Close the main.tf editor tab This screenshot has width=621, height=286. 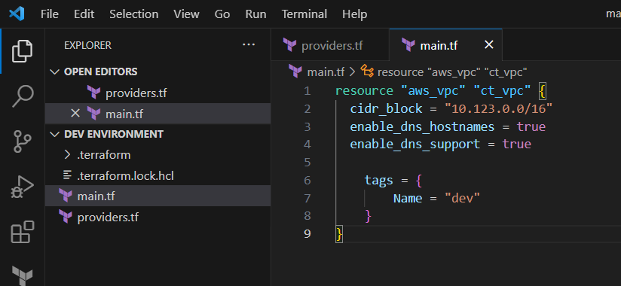point(489,45)
